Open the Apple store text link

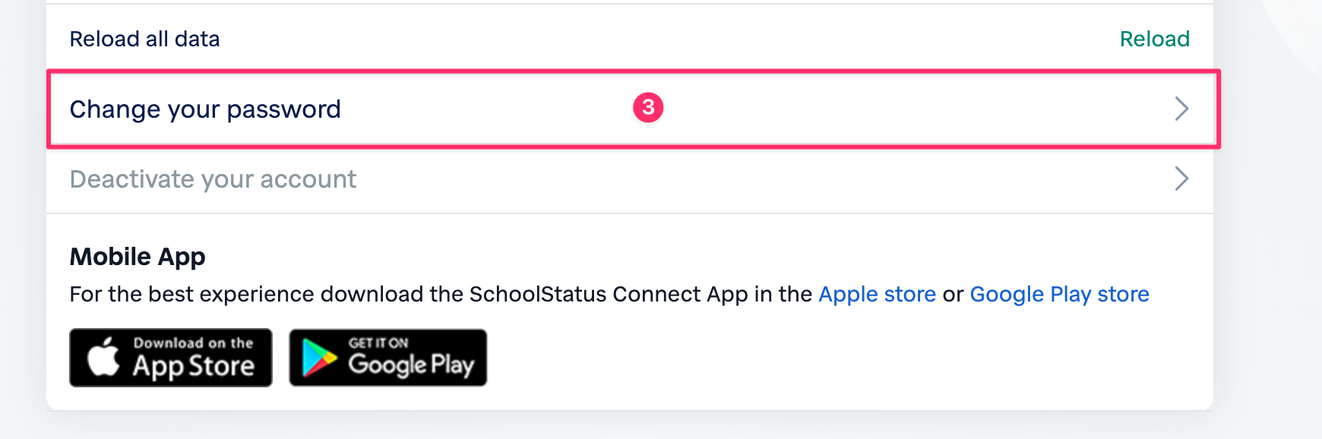(x=877, y=294)
